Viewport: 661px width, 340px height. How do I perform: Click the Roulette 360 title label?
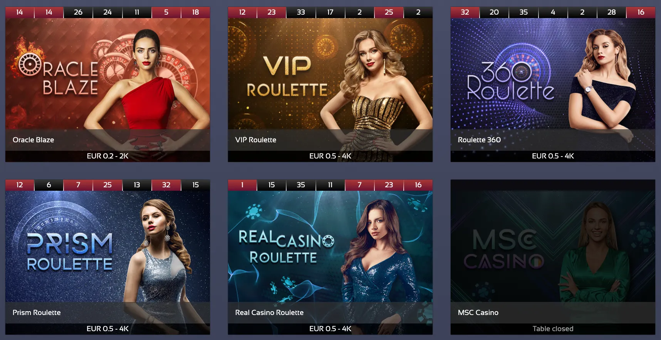click(479, 140)
